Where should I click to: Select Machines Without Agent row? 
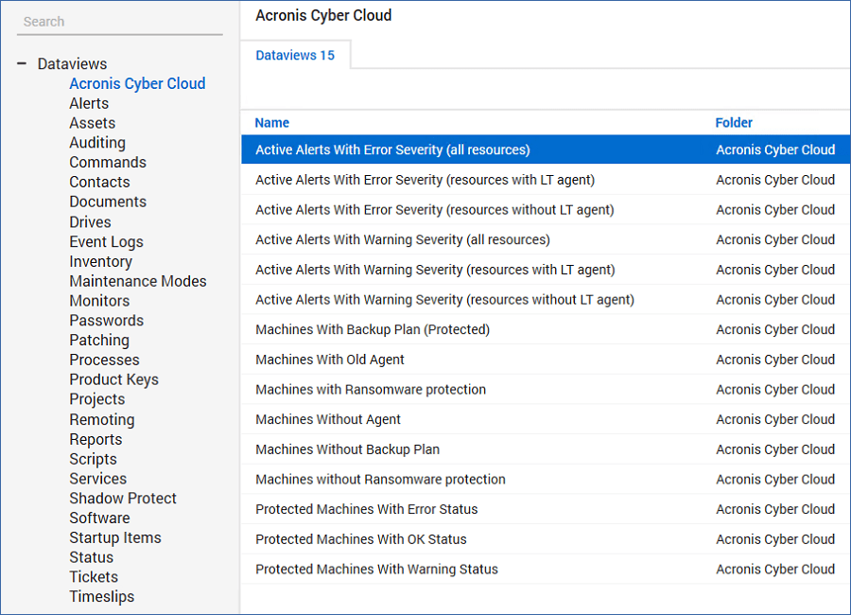click(x=328, y=419)
